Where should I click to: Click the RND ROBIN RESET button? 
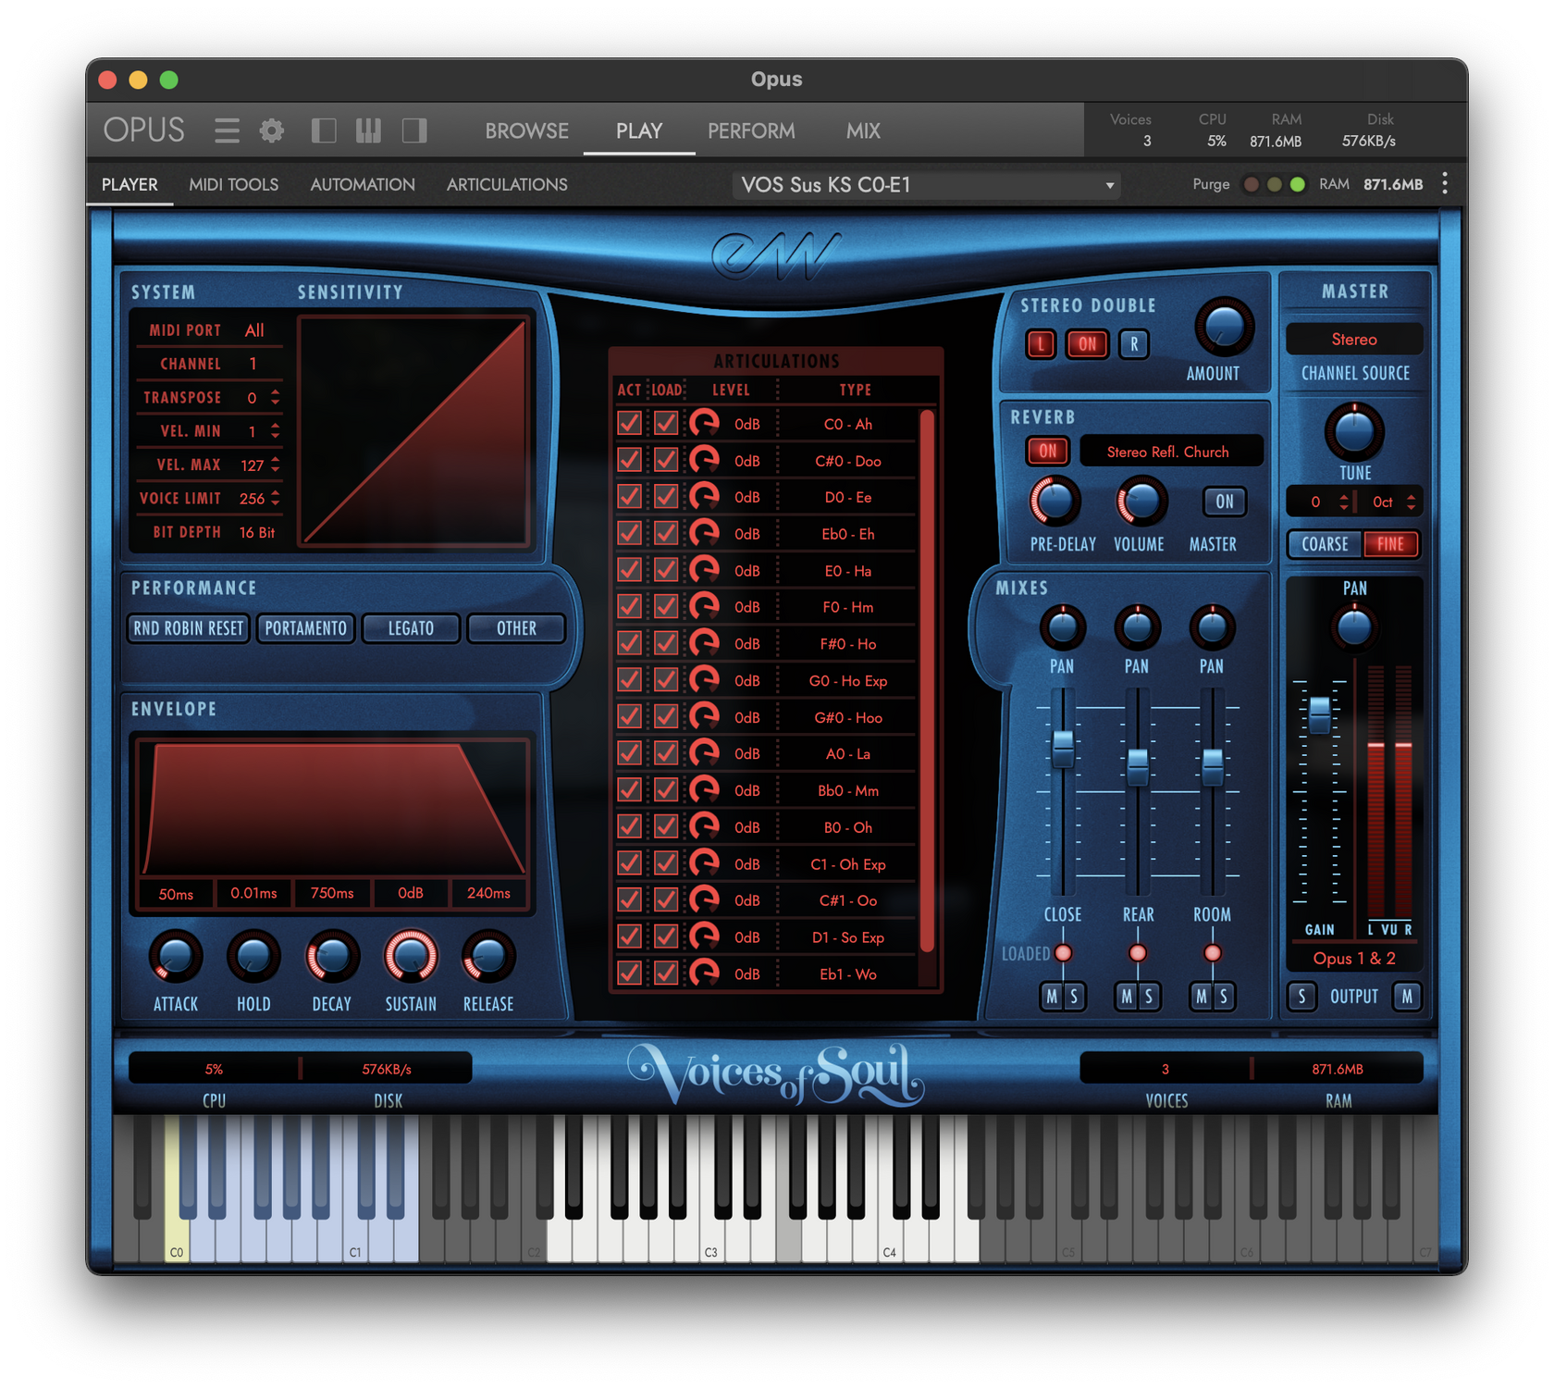pyautogui.click(x=187, y=628)
